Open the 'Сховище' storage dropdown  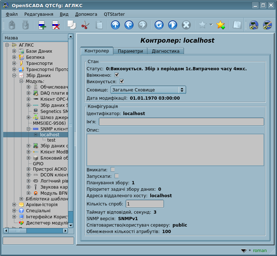click(148, 90)
